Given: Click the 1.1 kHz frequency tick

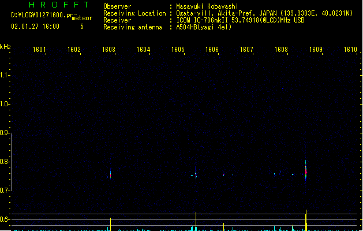Looking at the screenshot, I should [x=5, y=75].
